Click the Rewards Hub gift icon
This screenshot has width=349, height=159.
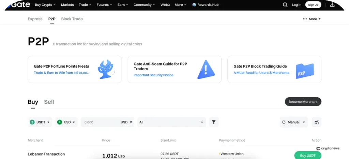[194, 5]
